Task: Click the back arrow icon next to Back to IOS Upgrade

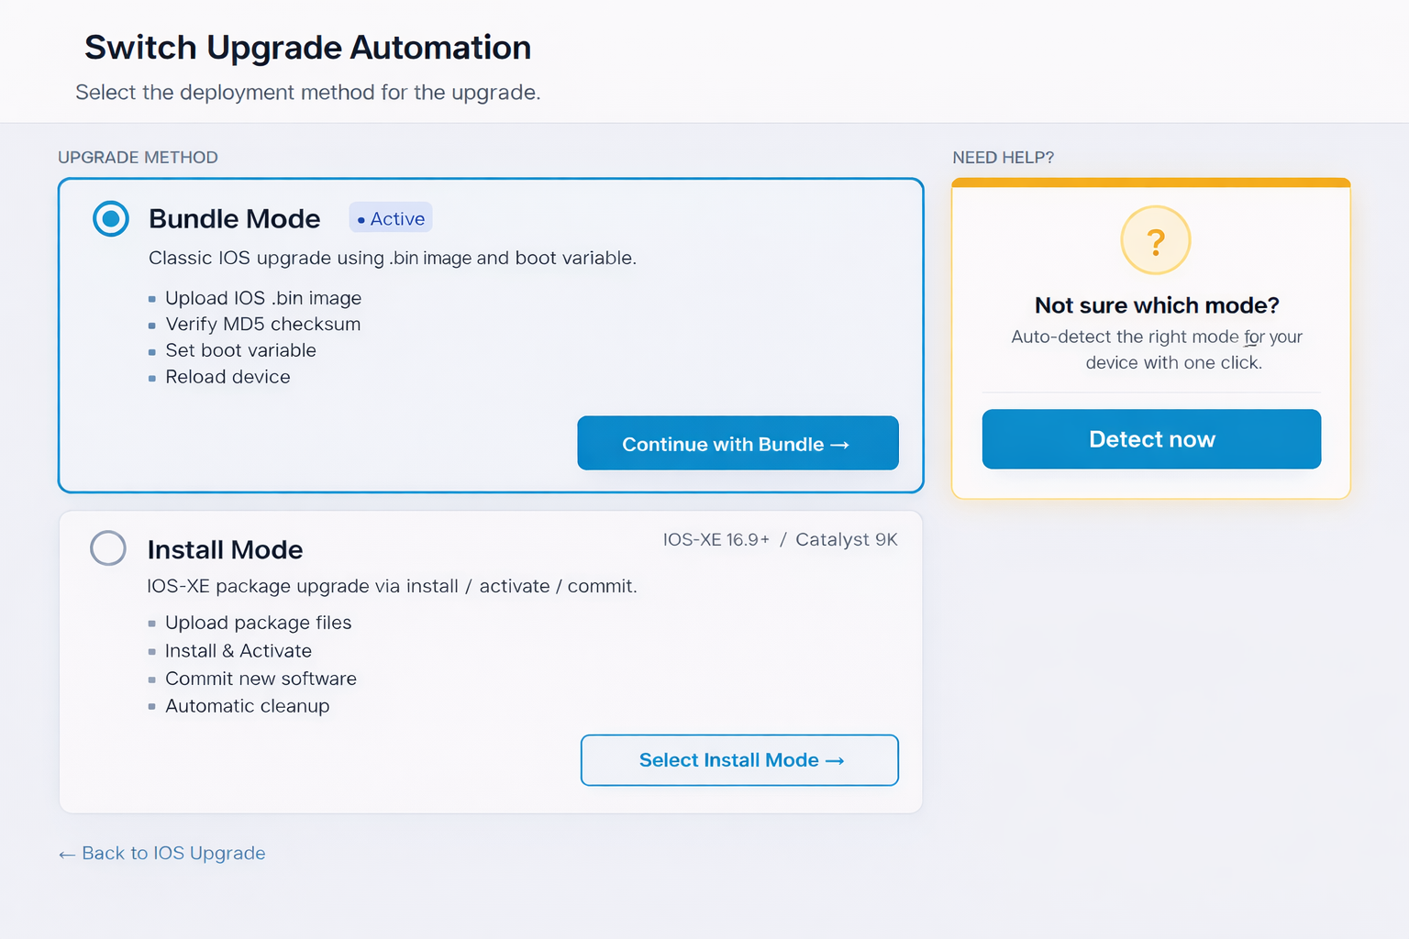Action: (x=65, y=854)
